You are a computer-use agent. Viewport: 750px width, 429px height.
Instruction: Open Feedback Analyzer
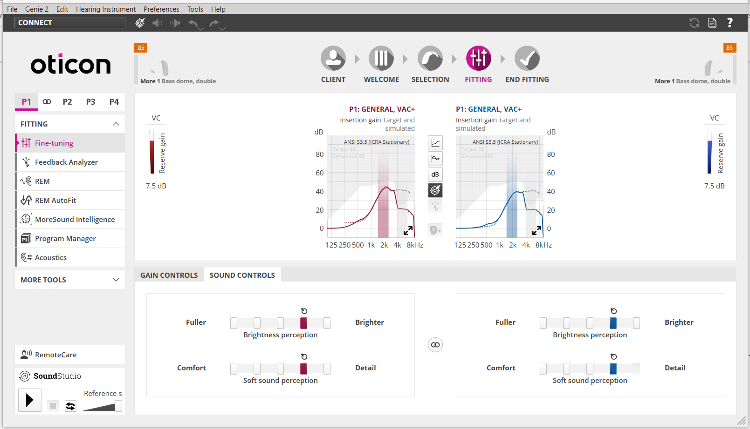coord(70,162)
